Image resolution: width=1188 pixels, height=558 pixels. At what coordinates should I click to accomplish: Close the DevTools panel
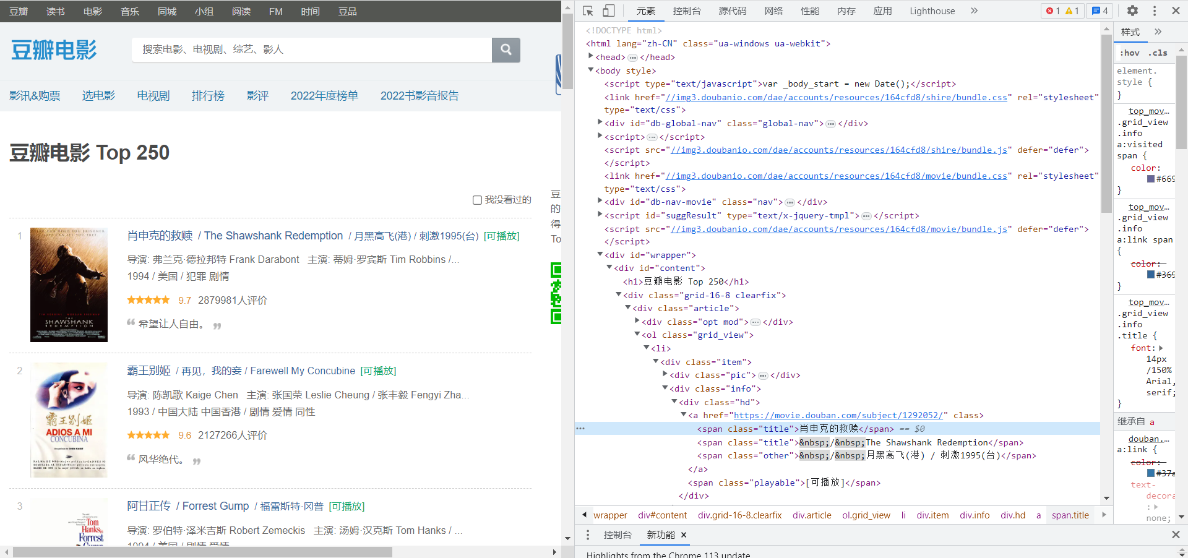tap(1176, 11)
